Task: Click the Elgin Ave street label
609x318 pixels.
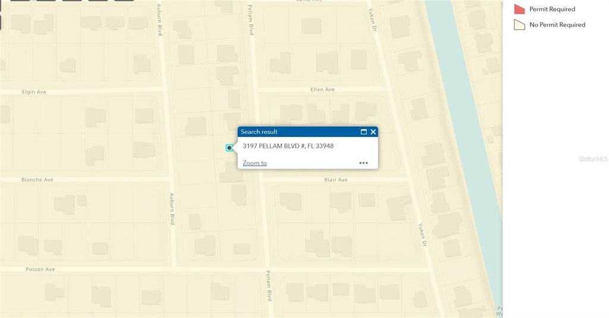Action: pos(34,92)
